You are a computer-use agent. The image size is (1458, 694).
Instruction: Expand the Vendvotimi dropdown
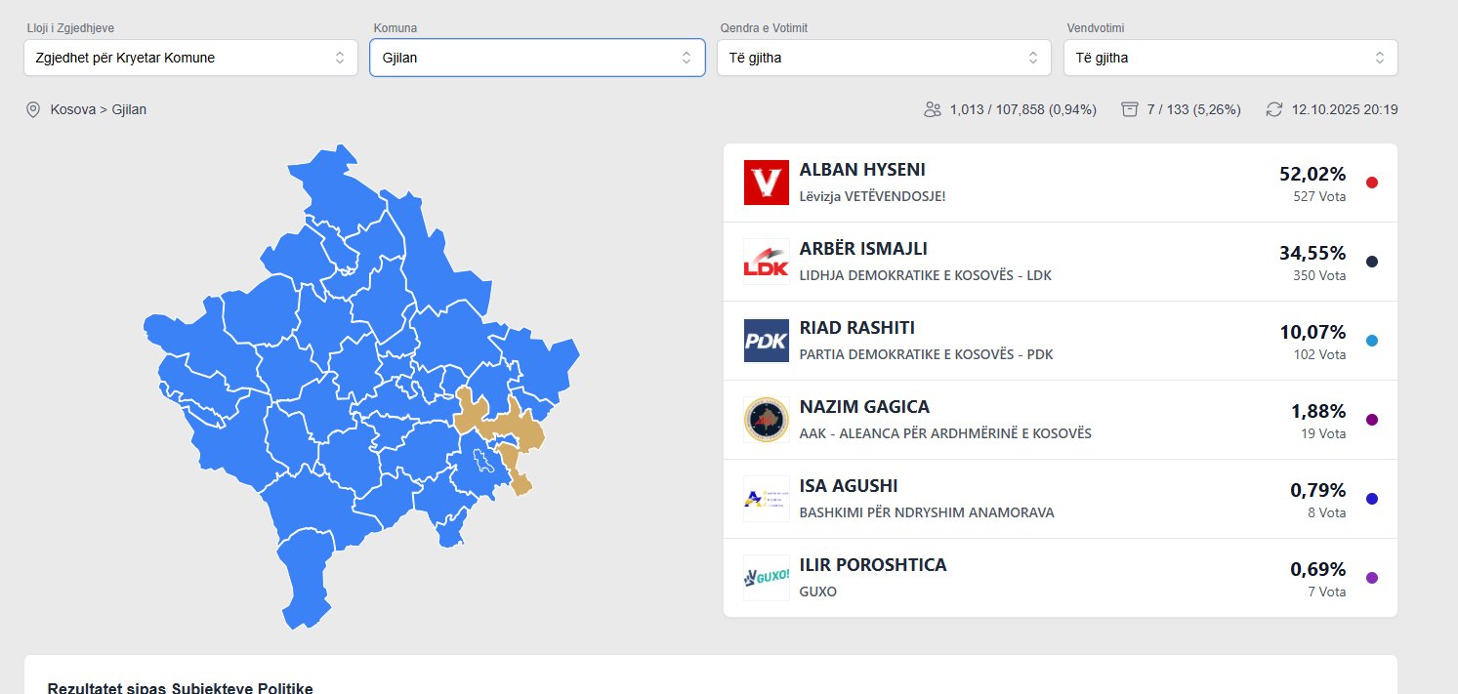click(1230, 58)
